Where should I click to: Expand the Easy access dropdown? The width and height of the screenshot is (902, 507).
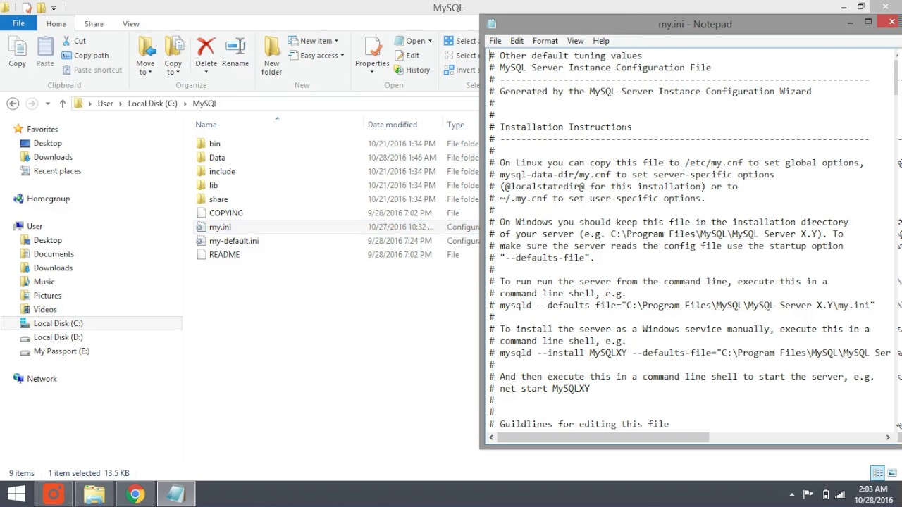click(316, 56)
